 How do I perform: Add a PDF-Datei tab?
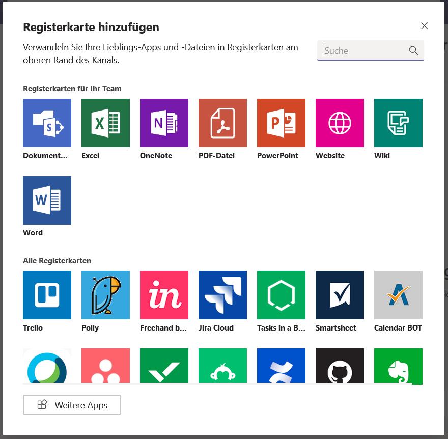coord(222,123)
